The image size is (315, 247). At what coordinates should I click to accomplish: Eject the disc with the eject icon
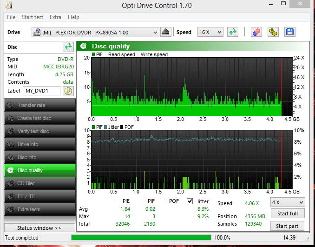166,32
